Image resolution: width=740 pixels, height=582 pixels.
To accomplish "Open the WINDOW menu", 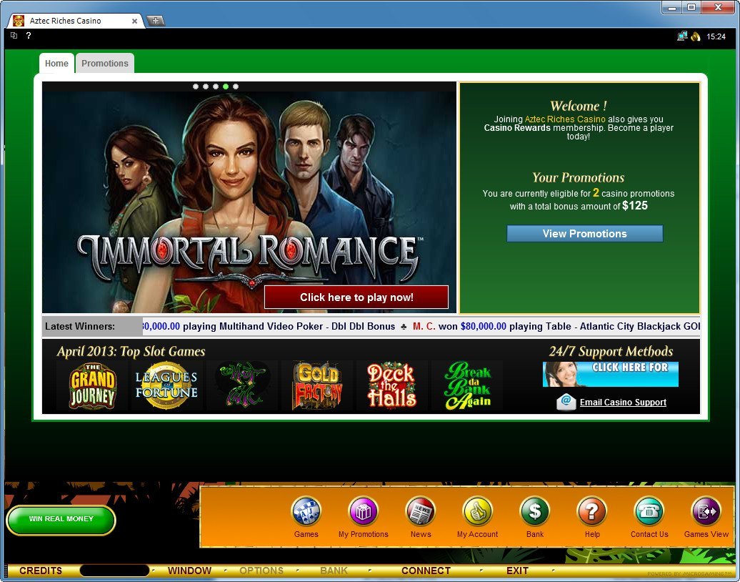I will tap(190, 571).
